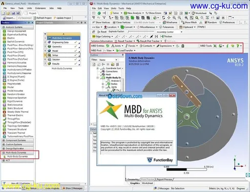This screenshot has width=250, height=192.
Task: Click the Wireframe view icon
Action: [x=165, y=22]
